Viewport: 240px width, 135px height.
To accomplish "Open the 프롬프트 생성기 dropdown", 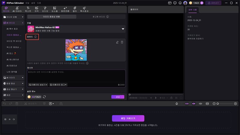I will coord(38,85).
